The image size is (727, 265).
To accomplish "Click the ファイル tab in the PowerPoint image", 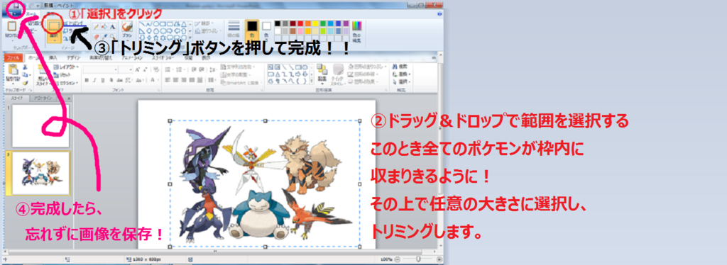I will click(x=13, y=58).
